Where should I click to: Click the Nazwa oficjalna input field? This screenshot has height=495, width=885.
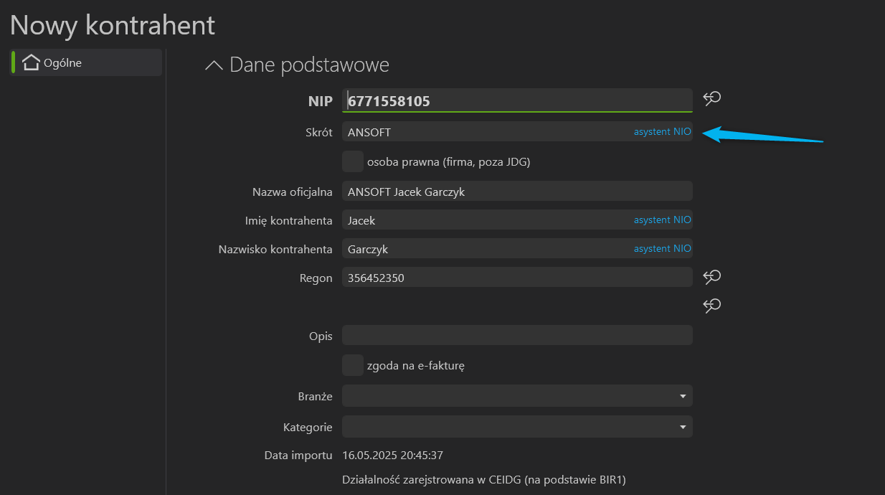click(x=517, y=192)
